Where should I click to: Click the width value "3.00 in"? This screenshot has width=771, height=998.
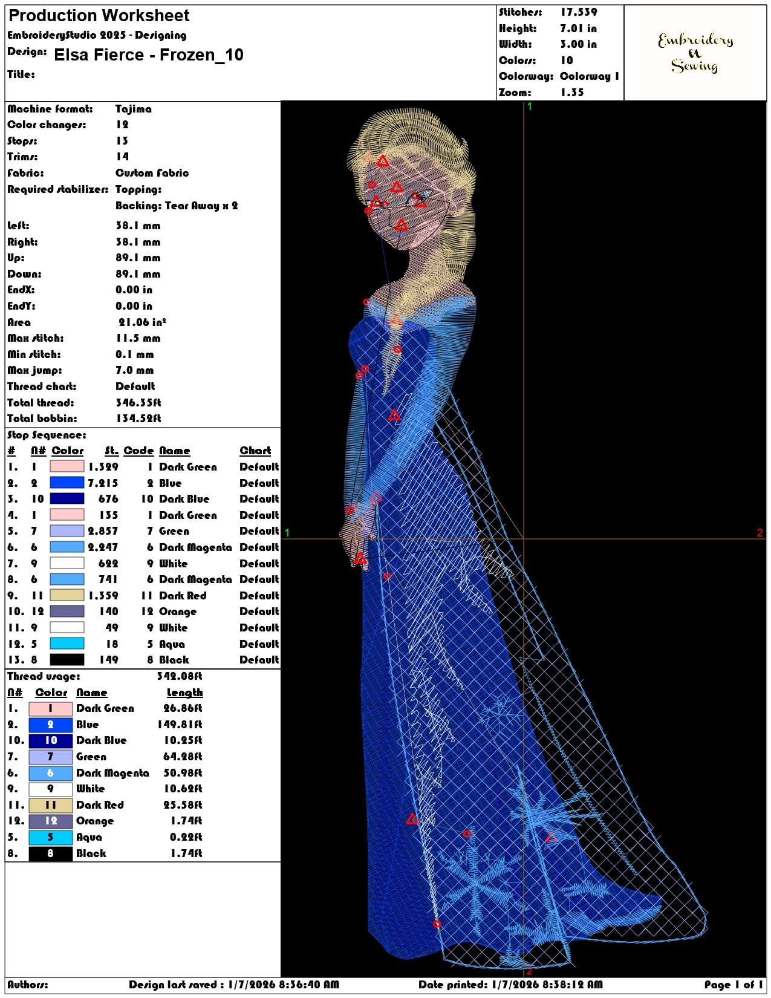tap(578, 44)
